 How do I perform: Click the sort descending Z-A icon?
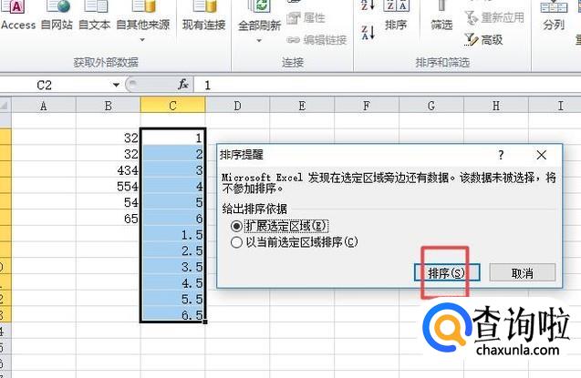click(368, 34)
